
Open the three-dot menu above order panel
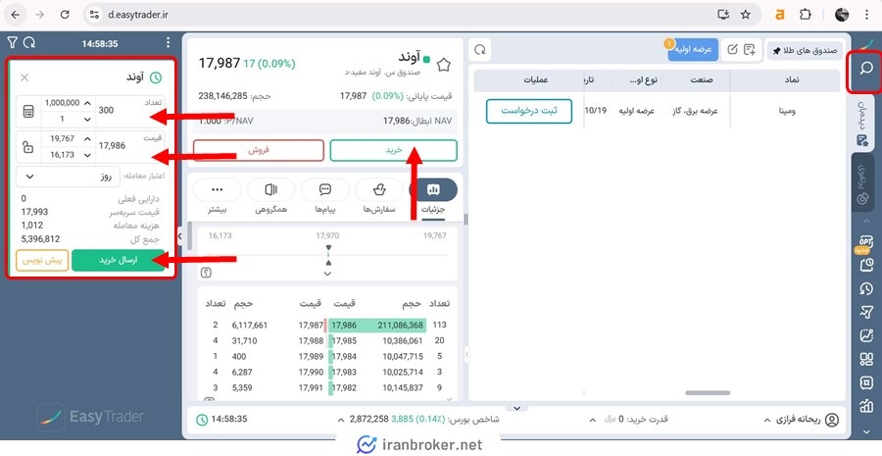(x=168, y=43)
